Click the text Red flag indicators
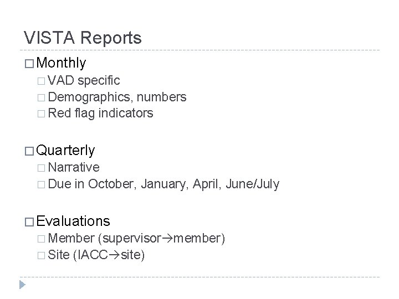 100,113
